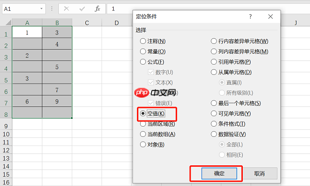Click the formula bar confirm checkmark icon
Image resolution: width=310 pixels, height=186 pixels.
click(82, 9)
